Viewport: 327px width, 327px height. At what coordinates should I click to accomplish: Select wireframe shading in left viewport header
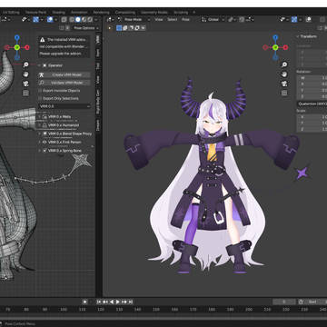pos(72,19)
